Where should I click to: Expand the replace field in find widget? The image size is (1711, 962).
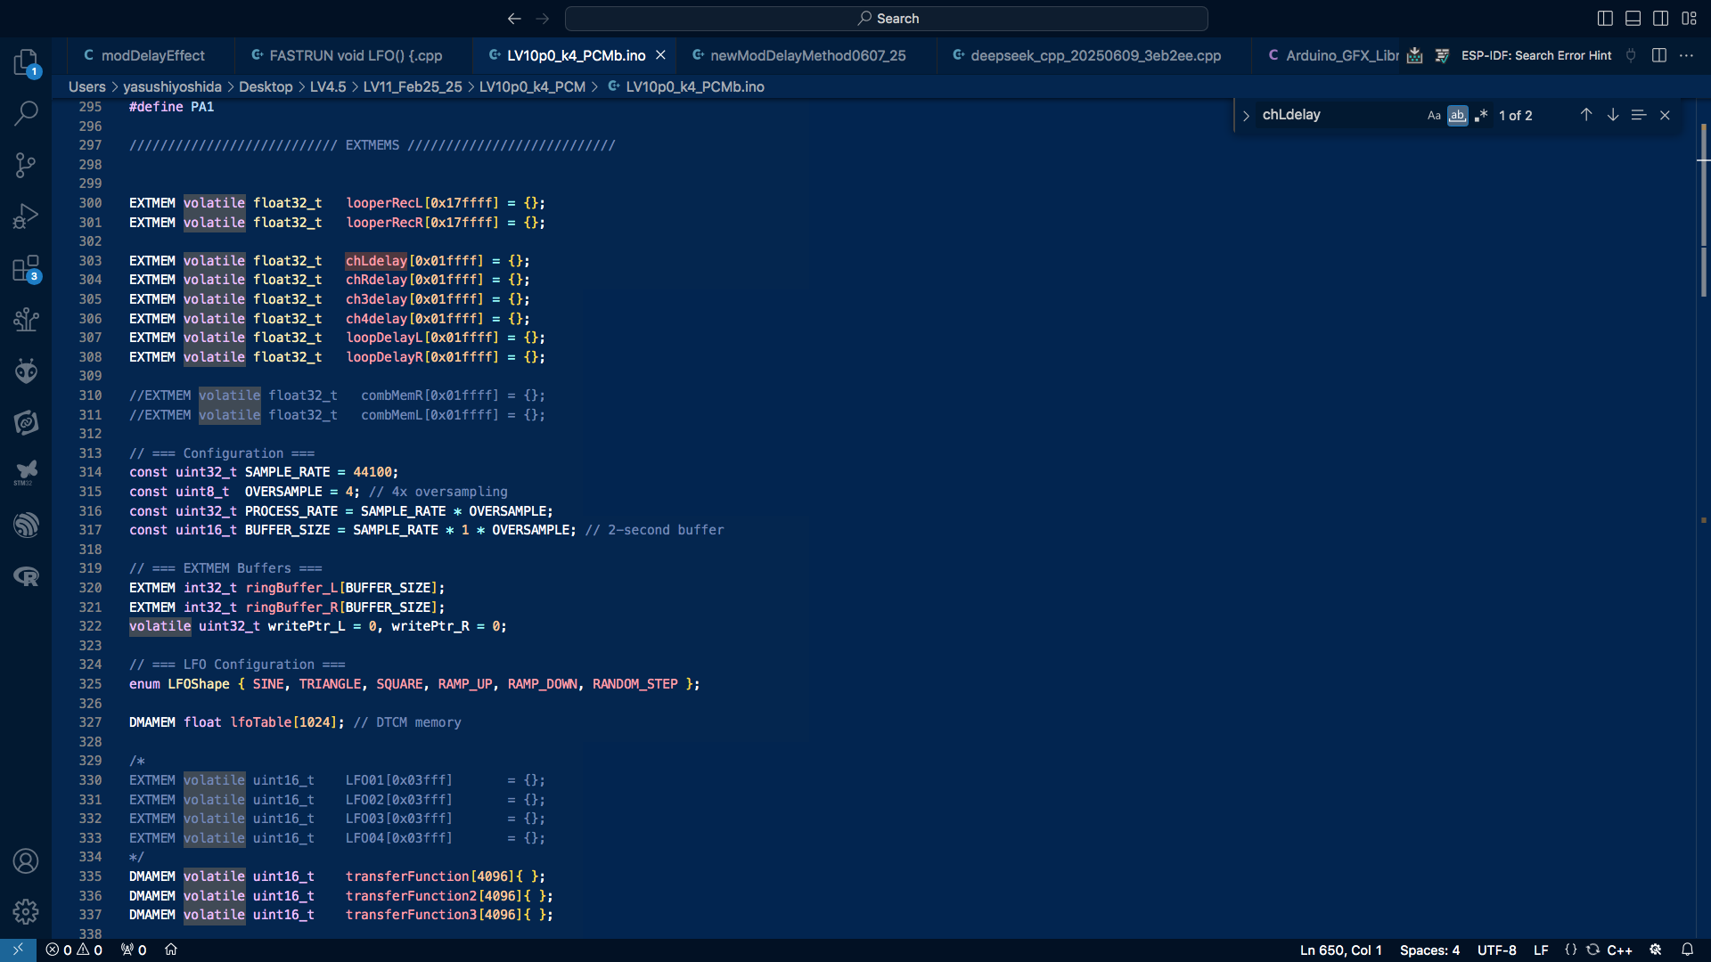pos(1246,116)
